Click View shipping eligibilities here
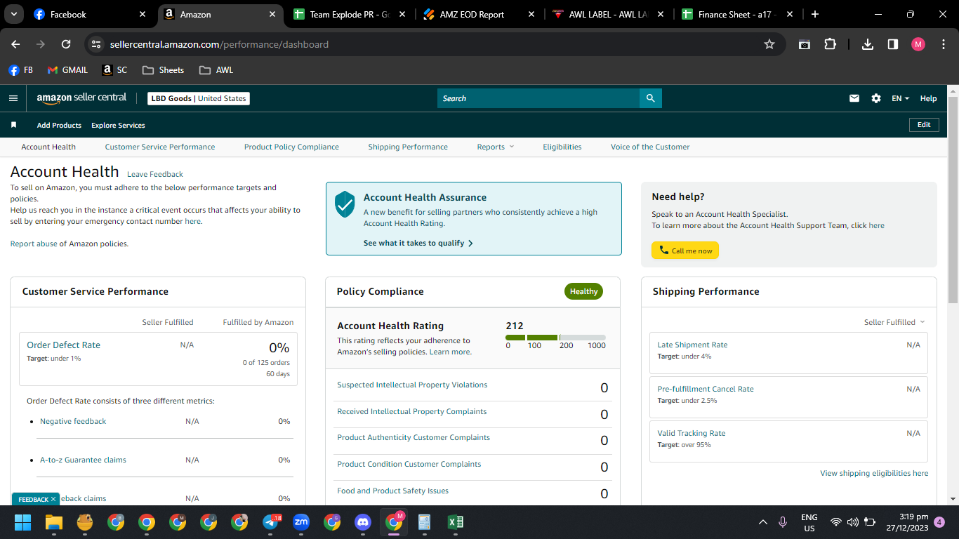 [x=874, y=473]
